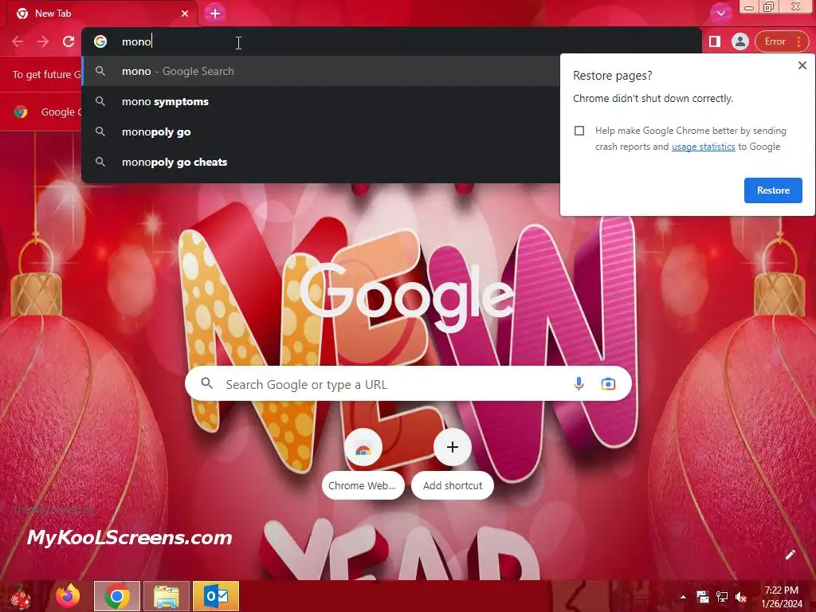Close the New Tab tab
This screenshot has height=612, width=816.
pos(185,14)
